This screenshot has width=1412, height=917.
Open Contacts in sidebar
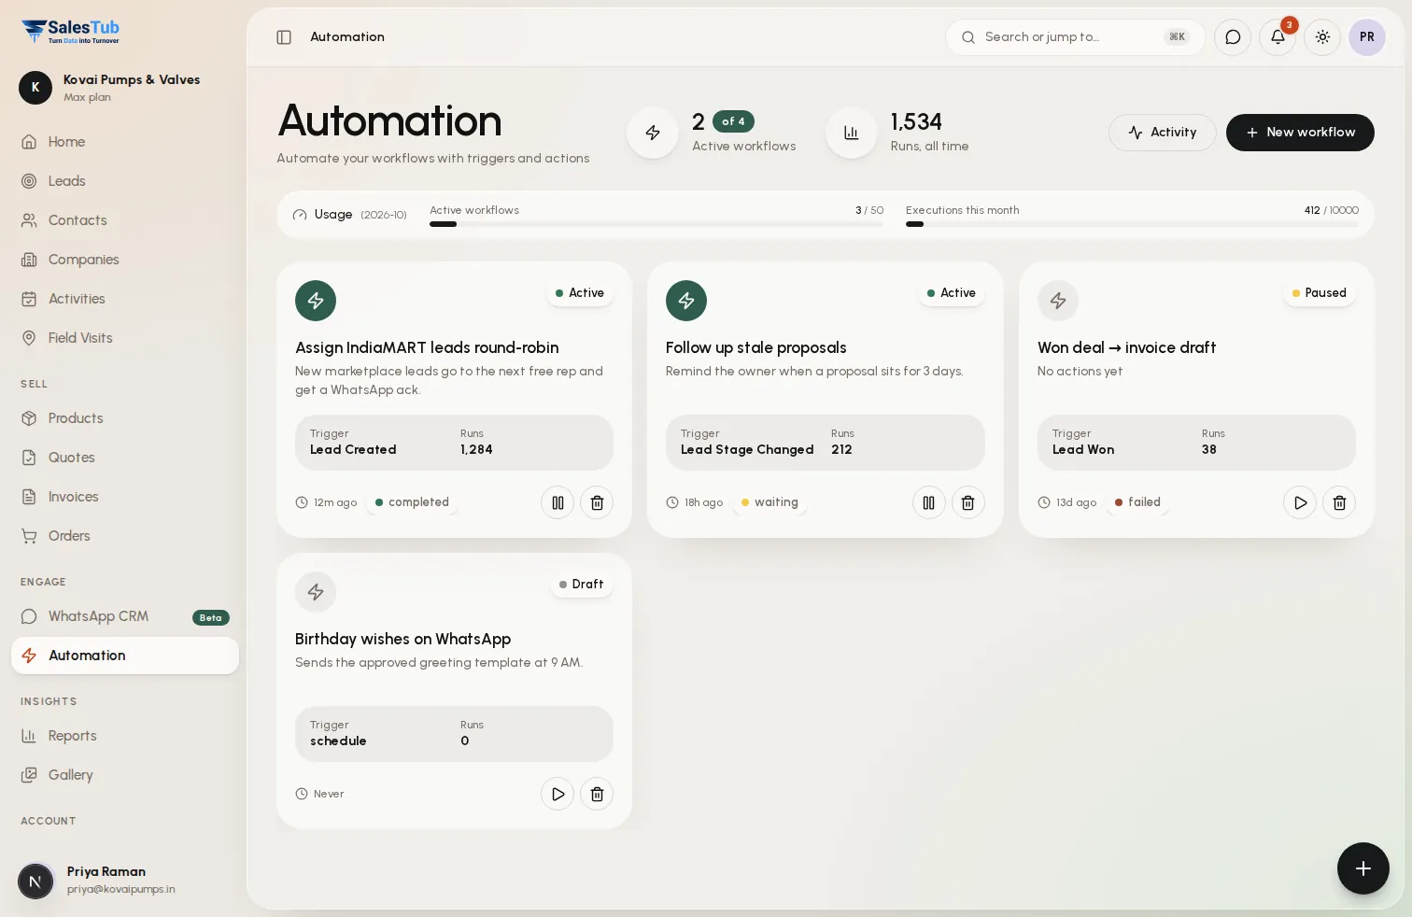click(125, 220)
